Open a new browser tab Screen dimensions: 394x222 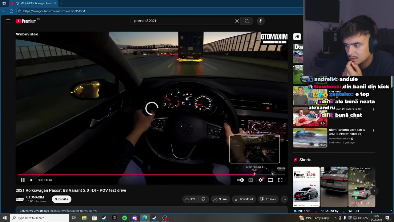(62, 3)
